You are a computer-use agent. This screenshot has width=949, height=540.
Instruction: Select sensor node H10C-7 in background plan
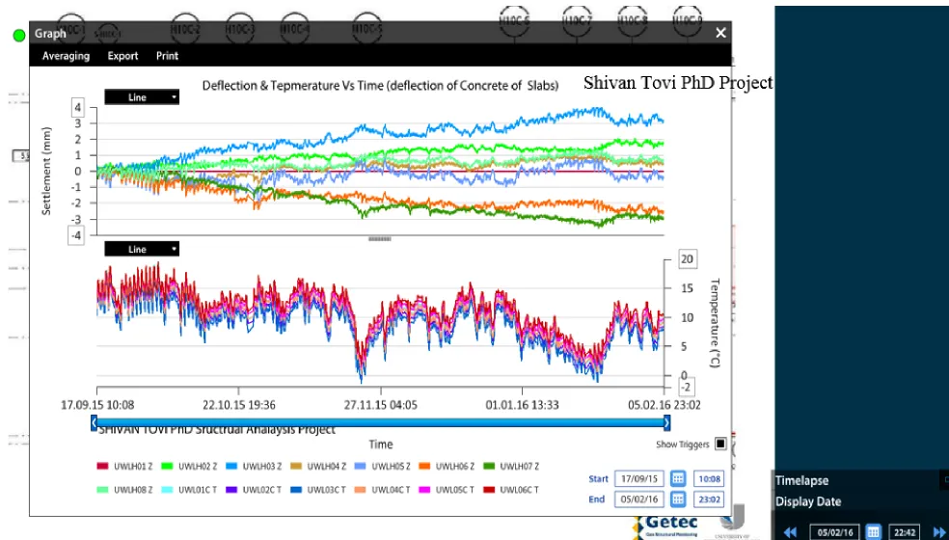[577, 20]
